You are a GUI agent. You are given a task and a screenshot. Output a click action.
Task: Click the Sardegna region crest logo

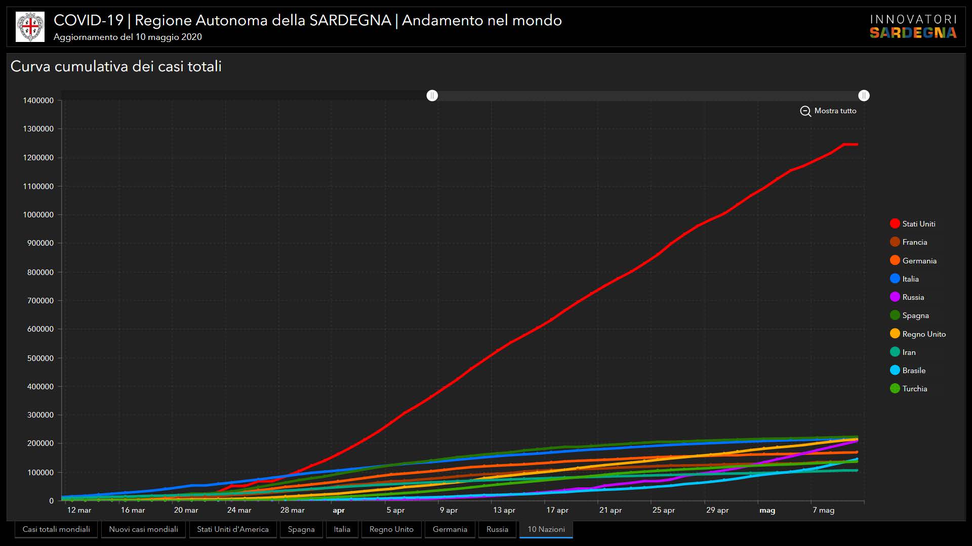[30, 27]
